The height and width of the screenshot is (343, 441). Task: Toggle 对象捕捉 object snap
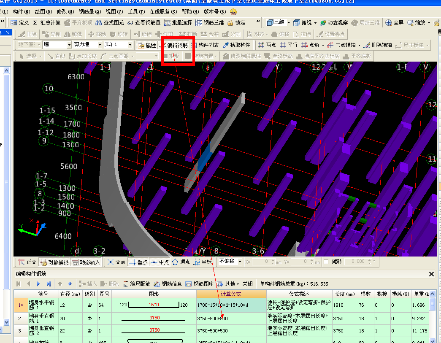coord(54,262)
